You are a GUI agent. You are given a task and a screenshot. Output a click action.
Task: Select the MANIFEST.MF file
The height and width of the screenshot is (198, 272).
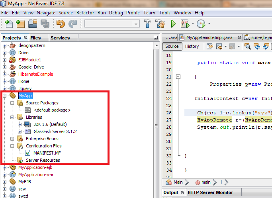point(47,153)
